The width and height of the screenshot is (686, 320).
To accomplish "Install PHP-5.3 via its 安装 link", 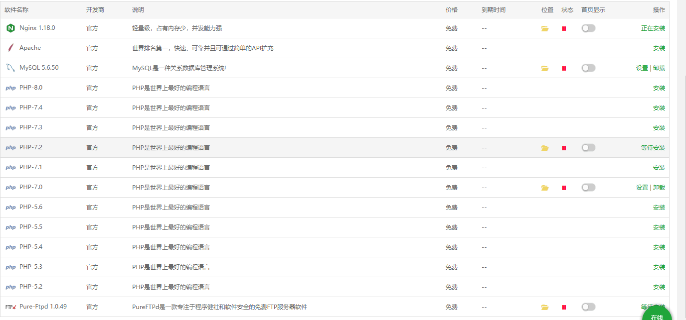I will [x=659, y=267].
